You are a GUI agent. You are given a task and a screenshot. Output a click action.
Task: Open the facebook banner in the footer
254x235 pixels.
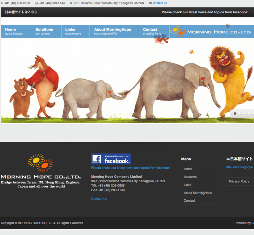click(x=111, y=159)
